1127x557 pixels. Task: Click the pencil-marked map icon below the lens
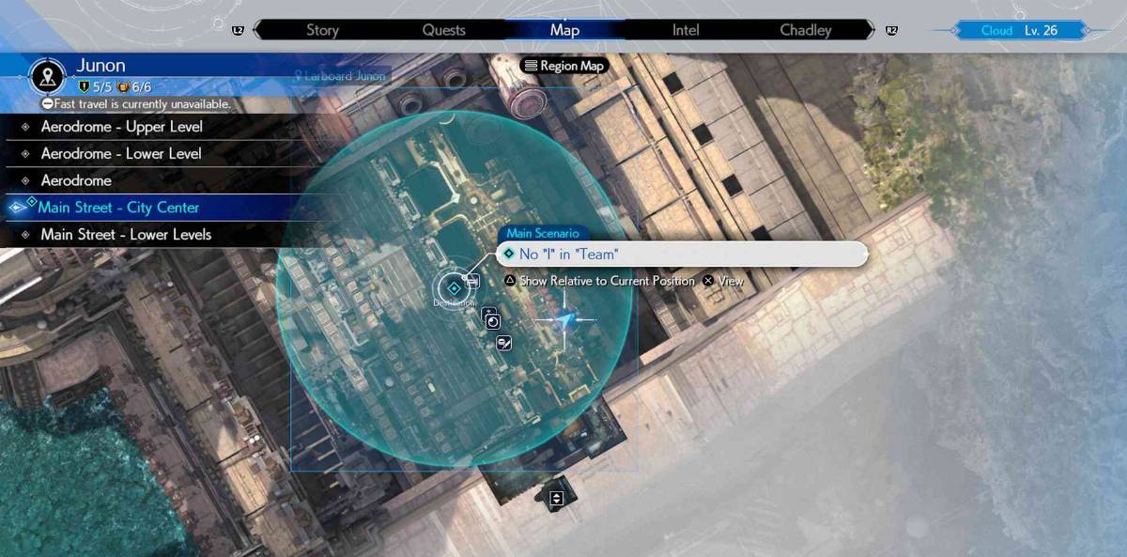[x=503, y=343]
